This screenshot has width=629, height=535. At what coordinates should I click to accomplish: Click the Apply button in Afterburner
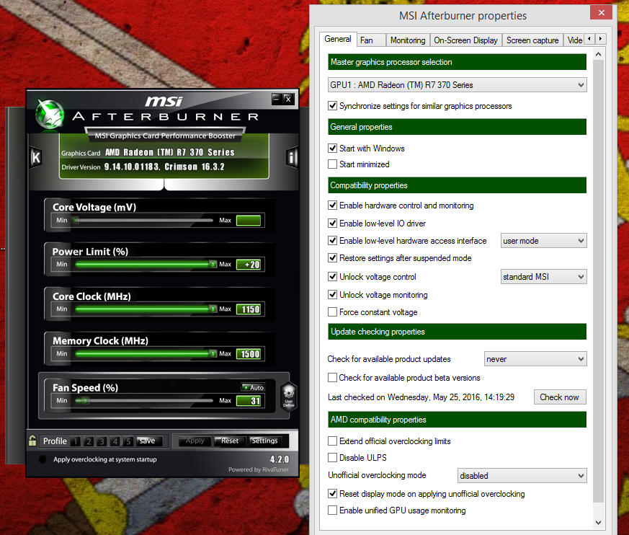[x=195, y=441]
